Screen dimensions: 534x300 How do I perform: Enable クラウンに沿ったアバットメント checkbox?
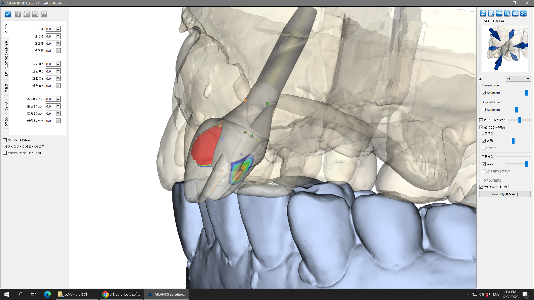click(5, 153)
